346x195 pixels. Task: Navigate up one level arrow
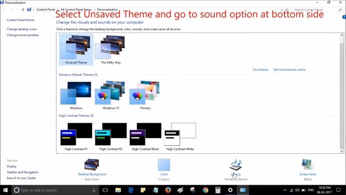(23, 10)
